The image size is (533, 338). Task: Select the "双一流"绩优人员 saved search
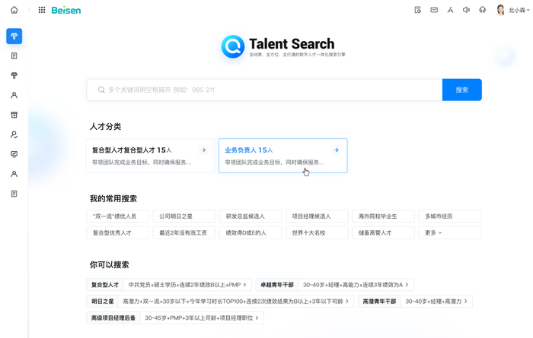117,216
